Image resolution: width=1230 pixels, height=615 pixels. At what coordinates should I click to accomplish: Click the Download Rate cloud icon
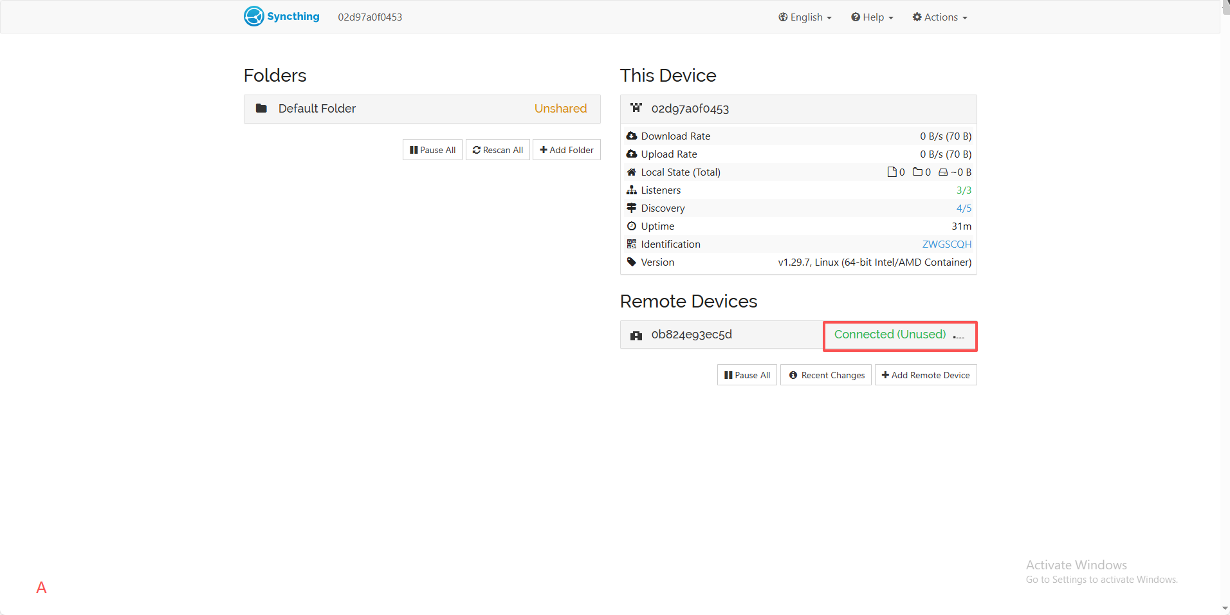[632, 136]
